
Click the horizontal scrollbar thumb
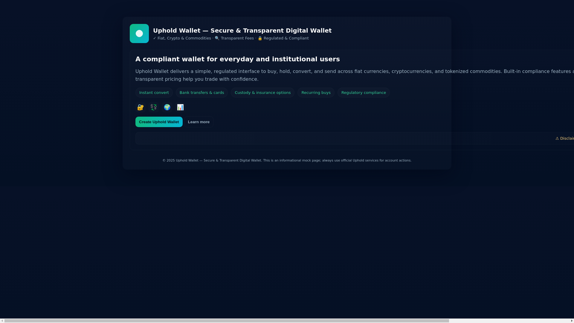coord(227,321)
